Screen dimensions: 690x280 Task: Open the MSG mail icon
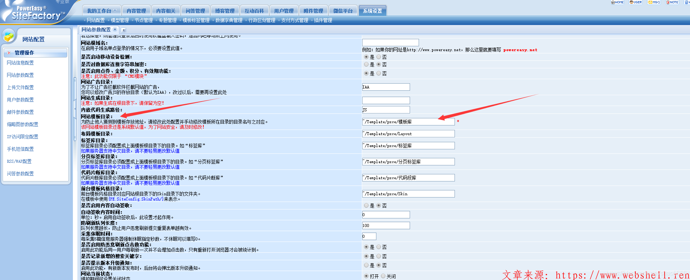(x=654, y=2)
